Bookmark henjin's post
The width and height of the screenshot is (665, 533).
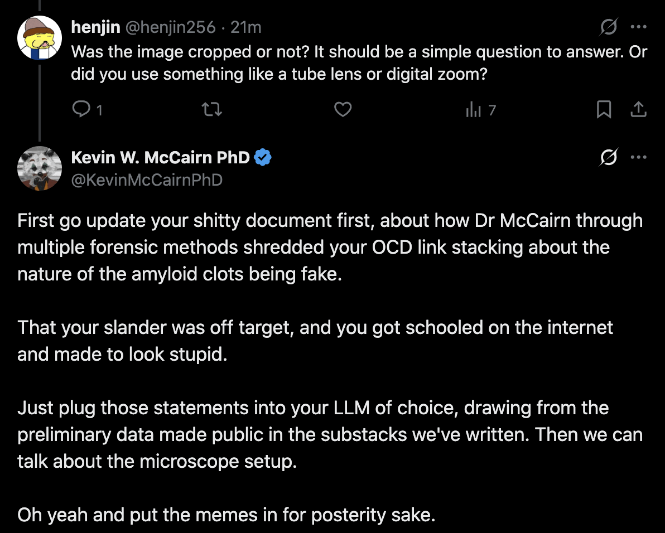point(604,110)
